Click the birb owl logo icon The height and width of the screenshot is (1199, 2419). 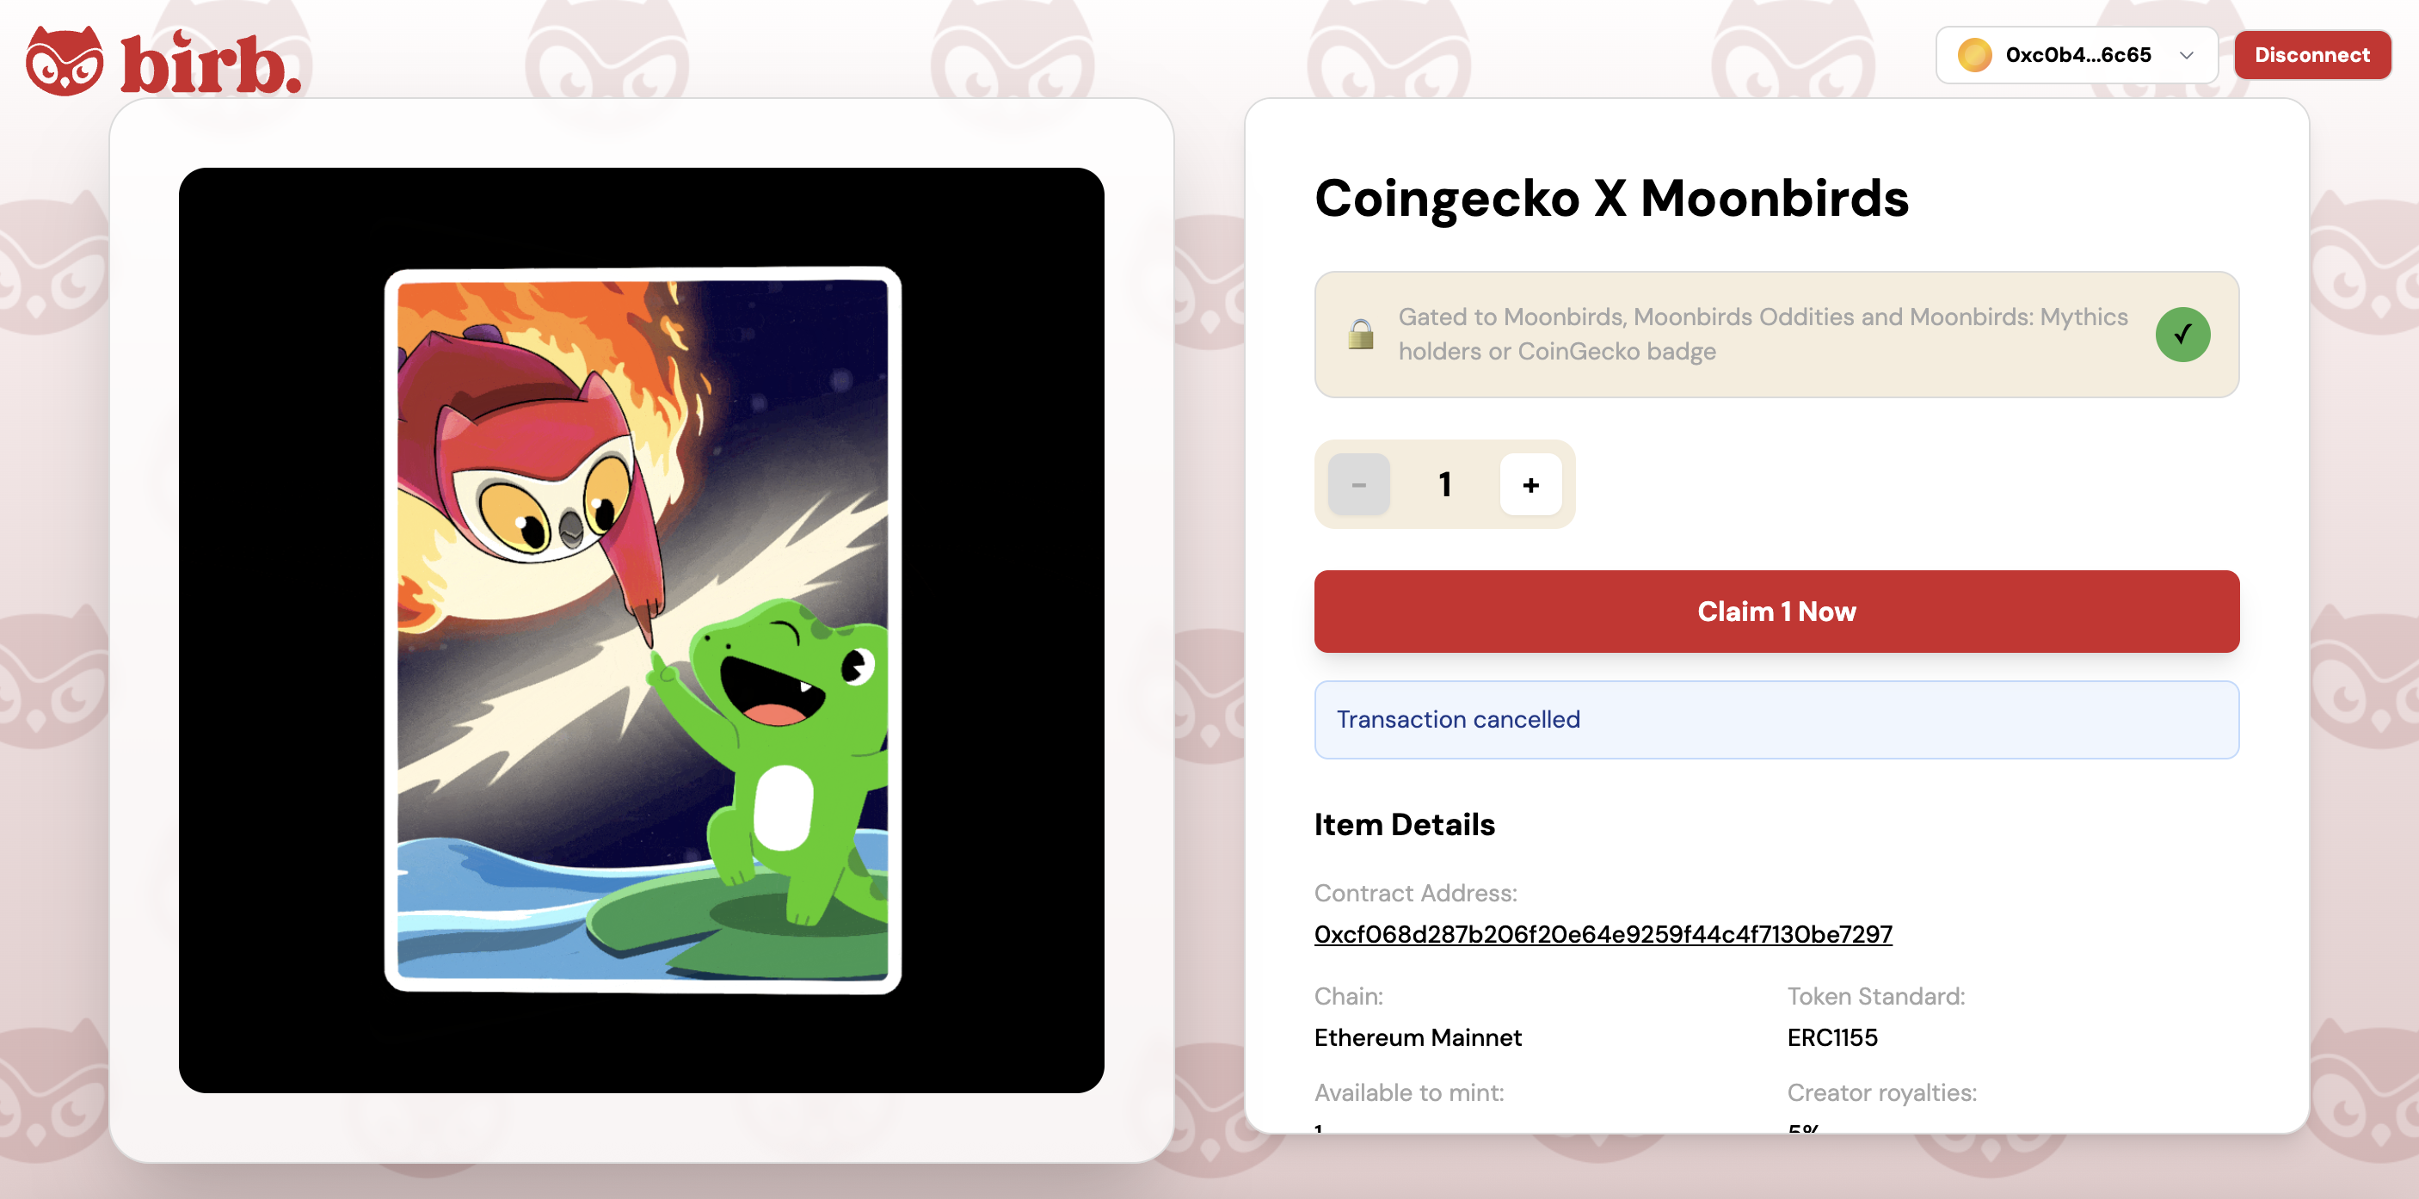click(x=64, y=60)
